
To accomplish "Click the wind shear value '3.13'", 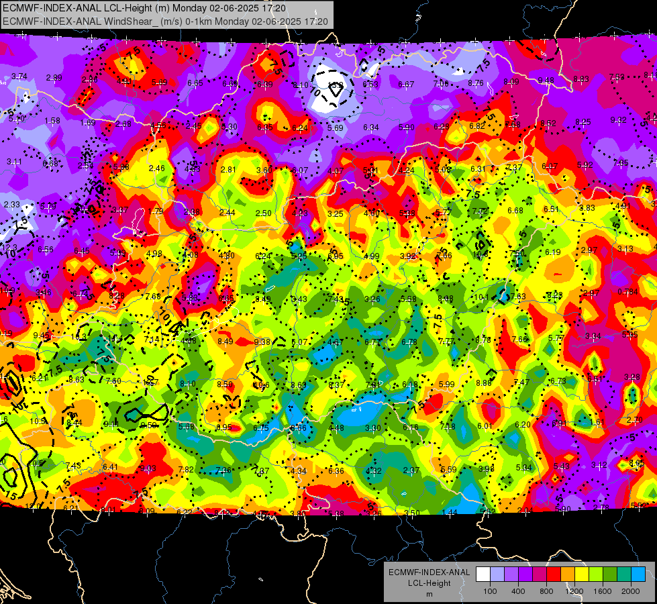I will [625, 249].
